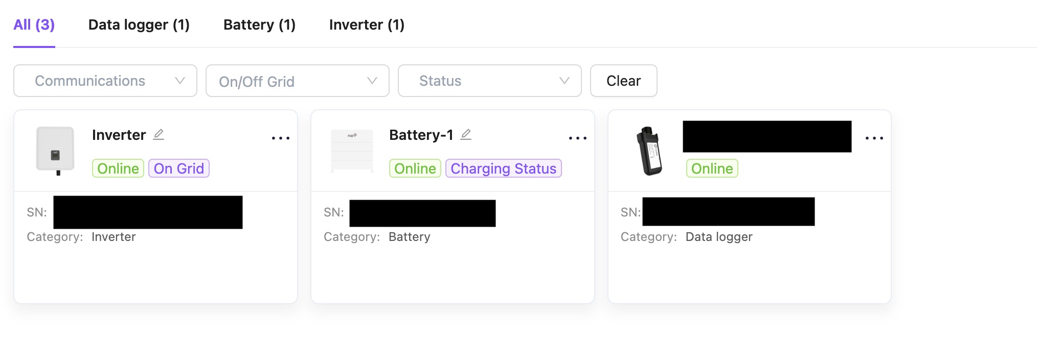Expand the Status filter dropdown
The width and height of the screenshot is (1037, 340).
(x=490, y=81)
